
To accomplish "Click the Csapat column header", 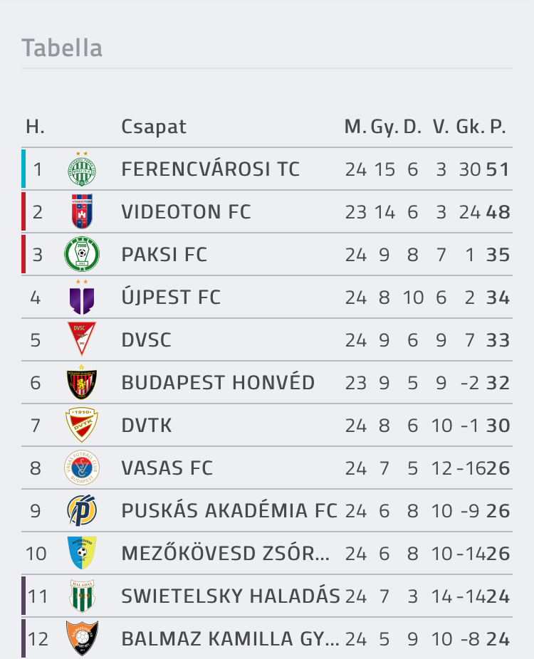I will coord(154,127).
